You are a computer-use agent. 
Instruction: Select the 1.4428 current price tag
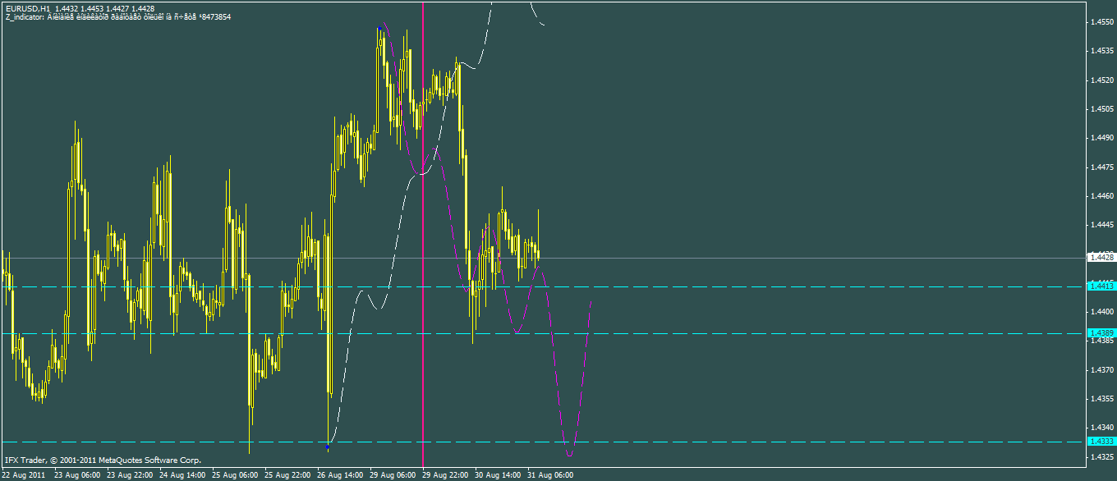tap(1101, 258)
